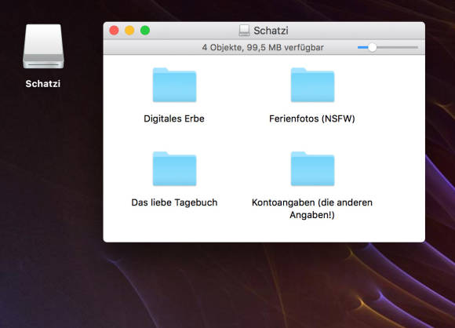Click the grey right part of size slider track
Screen dimensions: 455x328
397,47
